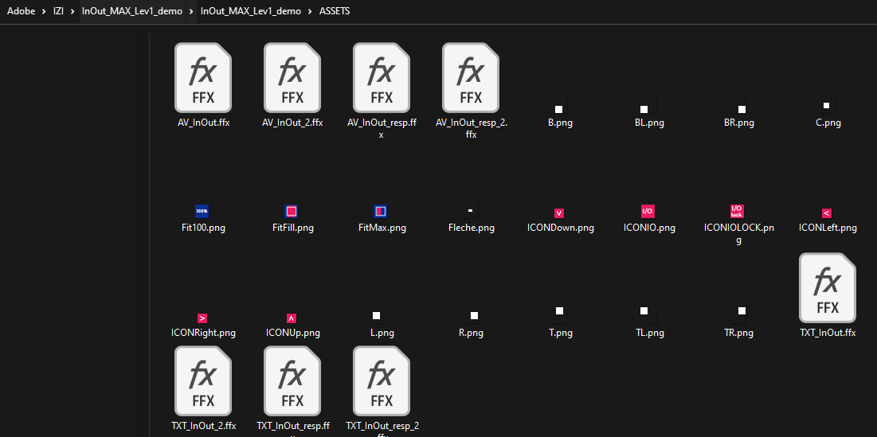This screenshot has height=437, width=877.
Task: Click the ICONIOLOCK.png file name label
Action: point(738,233)
